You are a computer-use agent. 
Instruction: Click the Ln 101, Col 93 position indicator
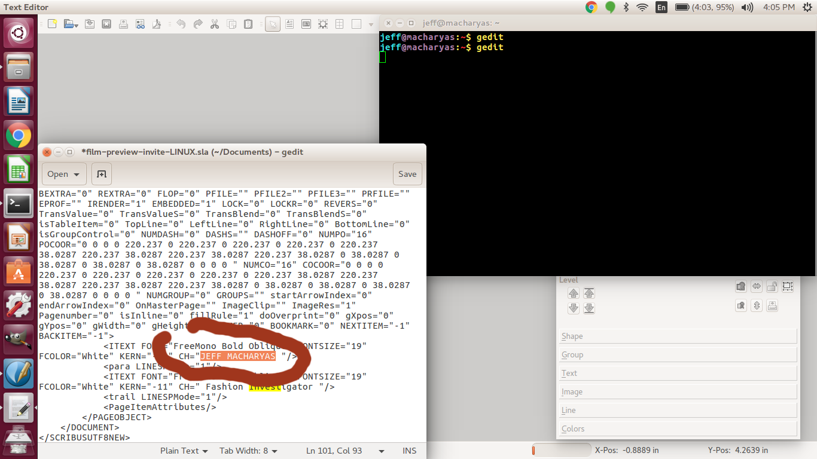[x=334, y=451]
